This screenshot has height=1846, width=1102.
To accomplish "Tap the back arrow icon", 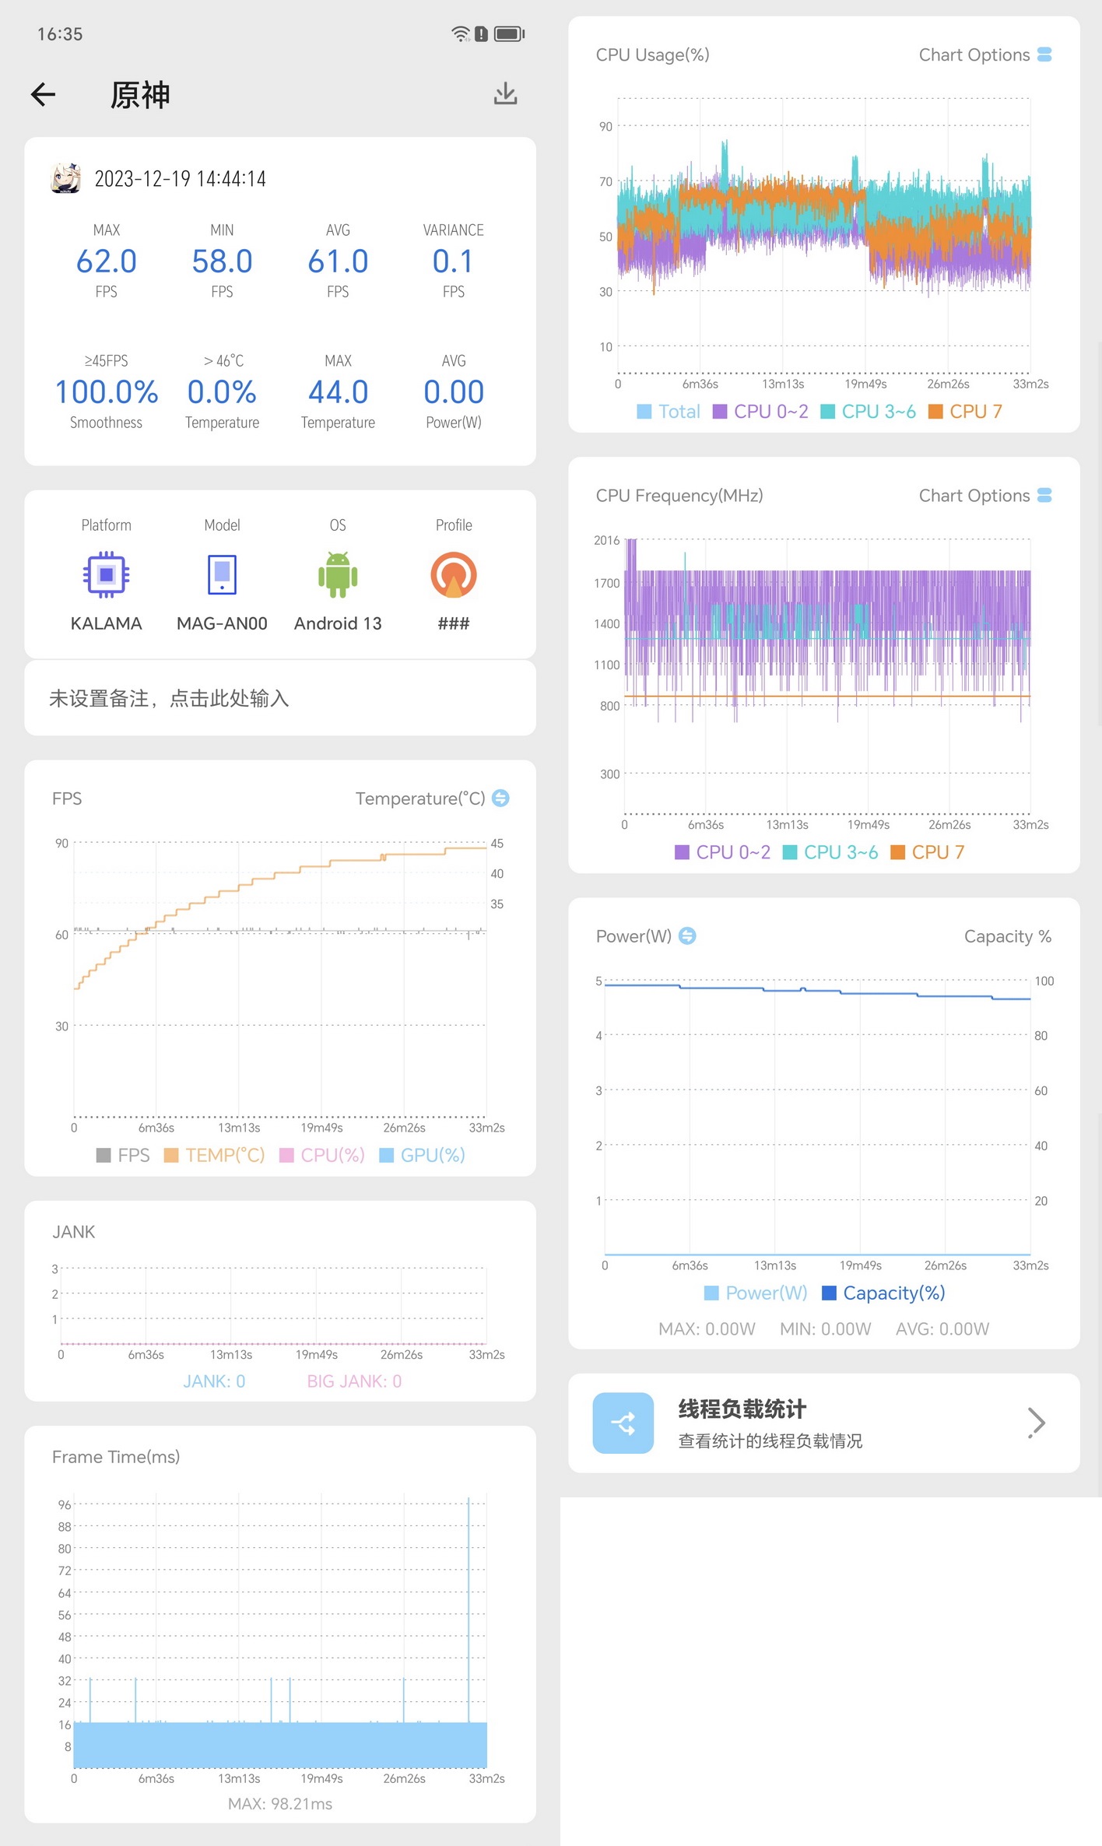I will pos(43,94).
